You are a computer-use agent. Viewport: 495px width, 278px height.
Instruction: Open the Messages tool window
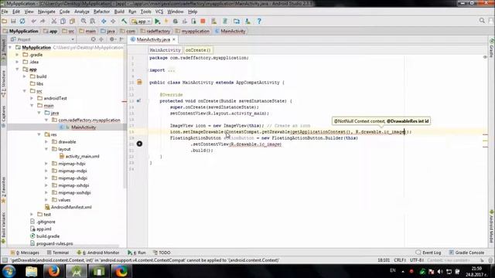pyautogui.click(x=25, y=253)
